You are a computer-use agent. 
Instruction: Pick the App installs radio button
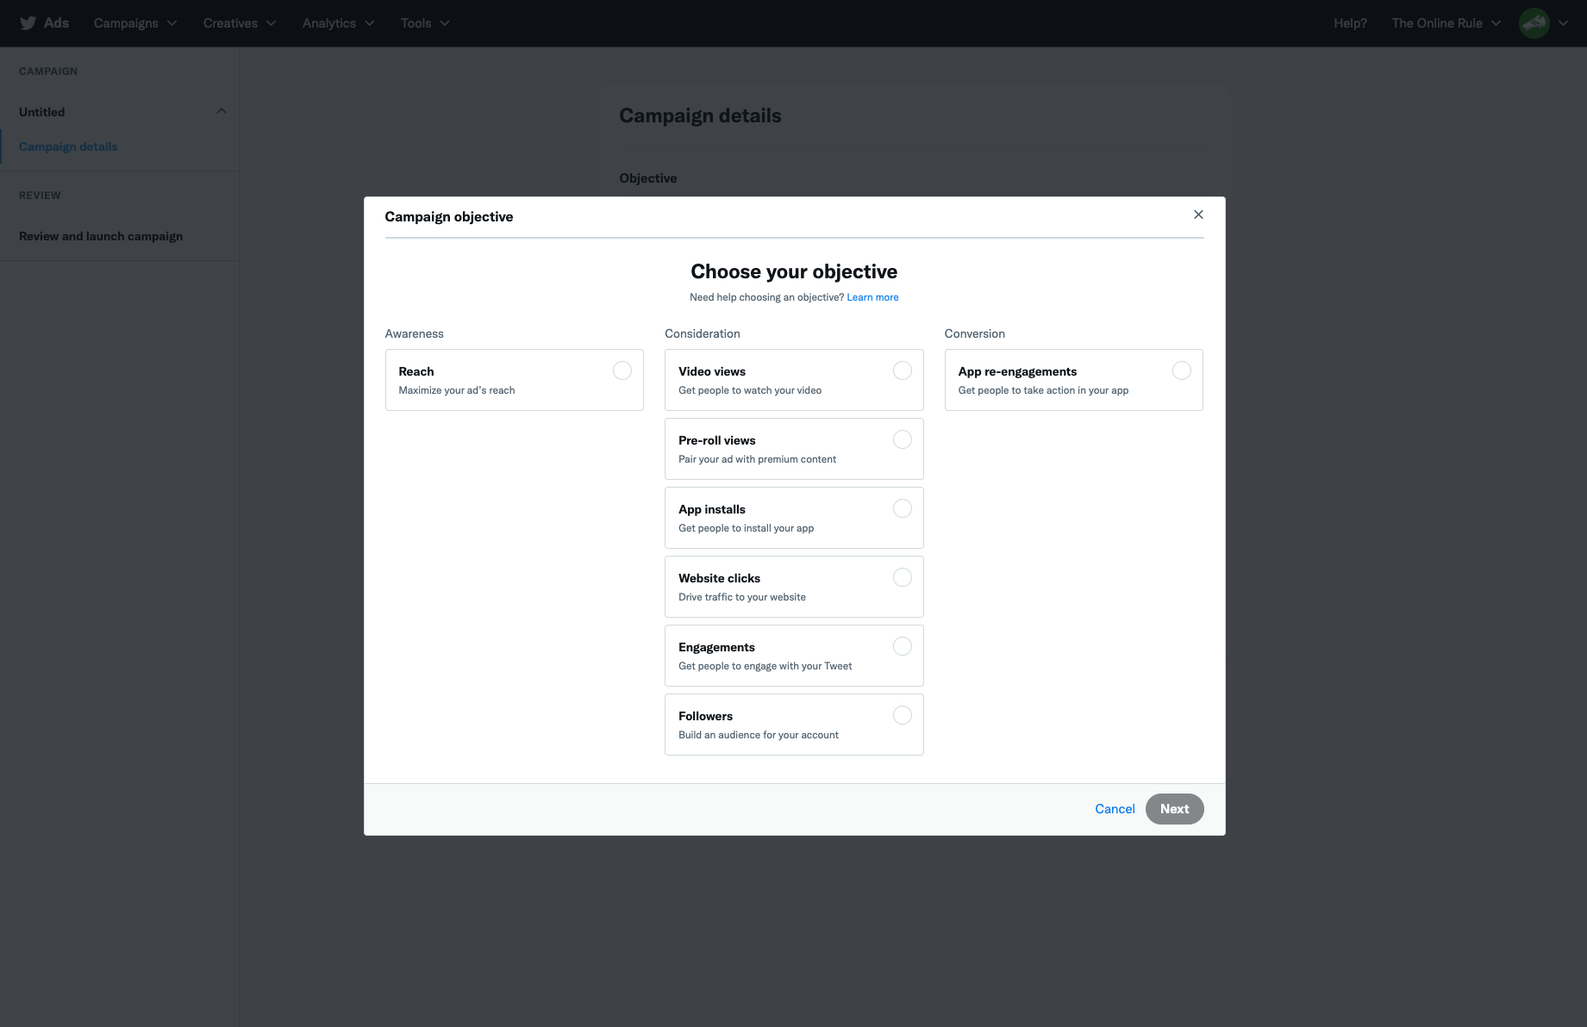click(x=903, y=508)
